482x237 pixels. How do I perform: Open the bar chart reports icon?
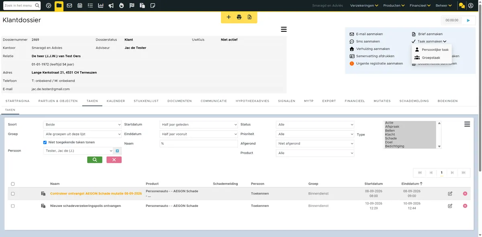101,6
